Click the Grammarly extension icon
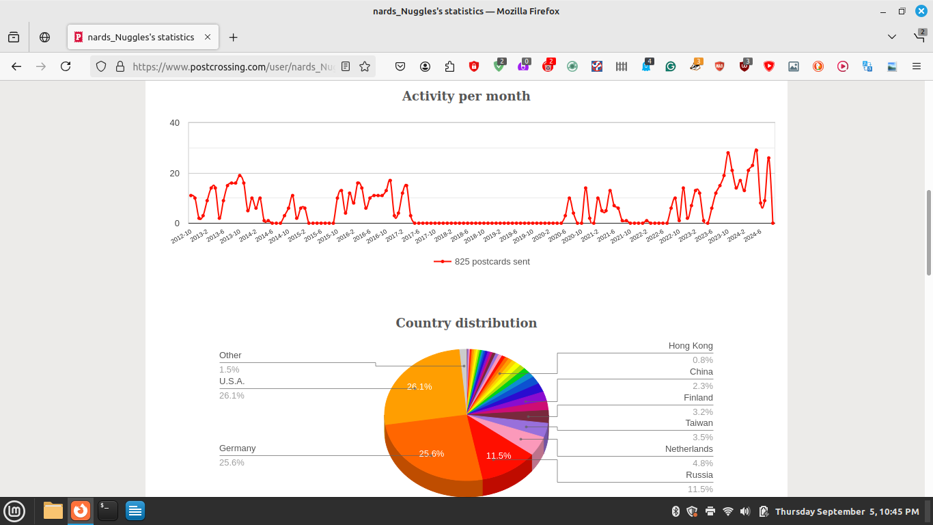 coord(671,66)
